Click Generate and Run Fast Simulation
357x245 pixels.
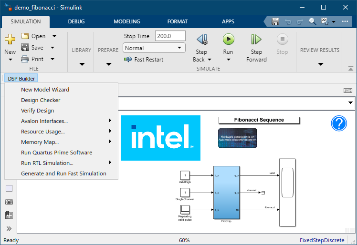(63, 174)
